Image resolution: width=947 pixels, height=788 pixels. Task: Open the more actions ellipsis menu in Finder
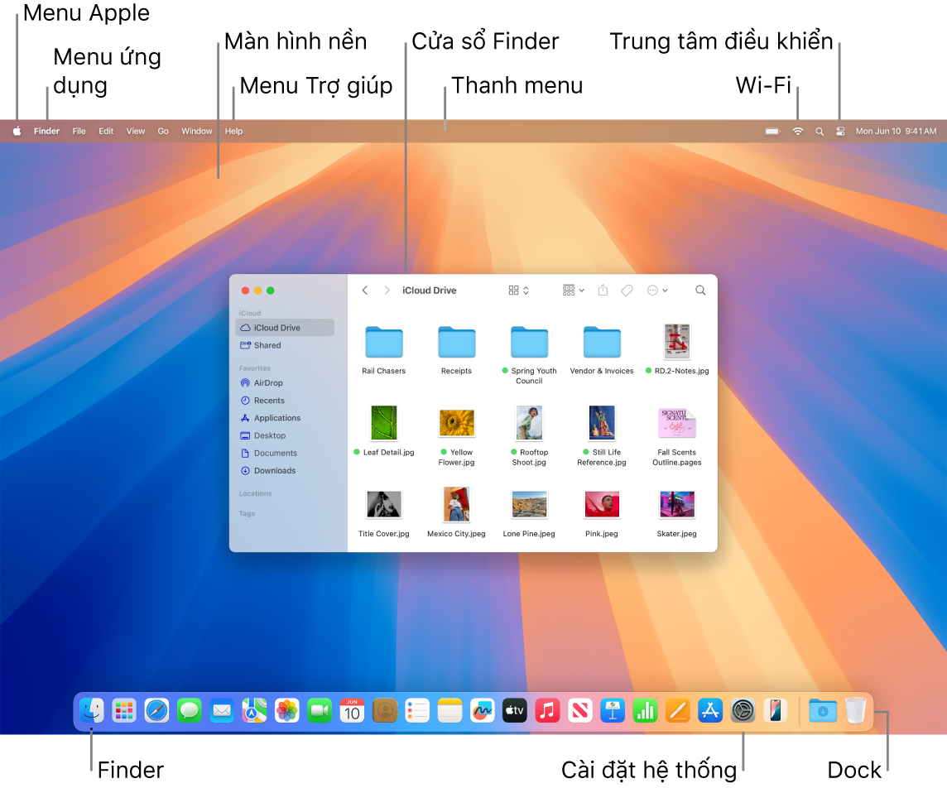pyautogui.click(x=656, y=291)
